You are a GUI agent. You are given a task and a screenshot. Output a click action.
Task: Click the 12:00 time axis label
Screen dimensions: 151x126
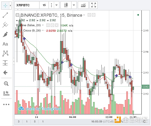tap(109, 117)
